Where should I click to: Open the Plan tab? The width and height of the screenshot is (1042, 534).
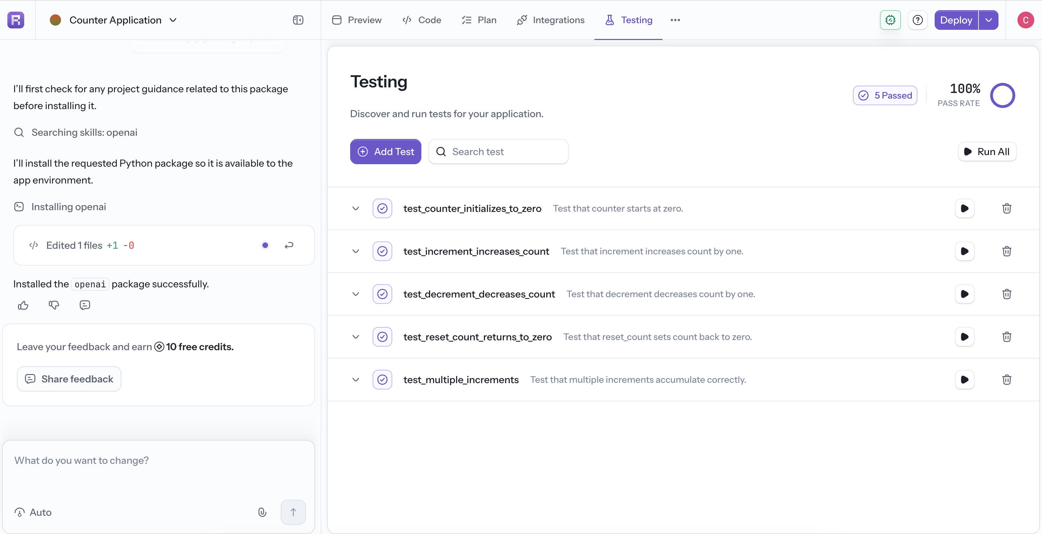479,20
